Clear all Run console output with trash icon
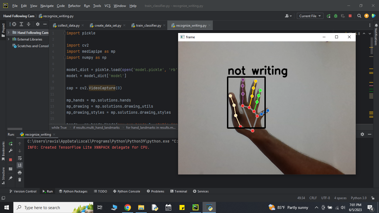379x213 pixels. tap(20, 180)
